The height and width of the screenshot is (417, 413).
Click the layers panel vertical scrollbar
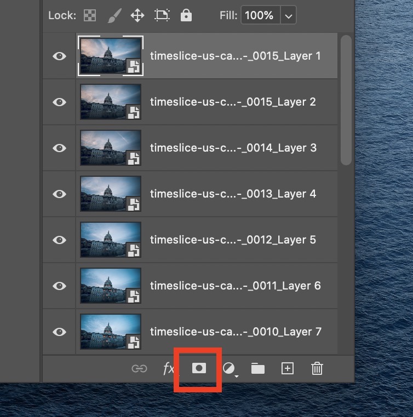click(x=346, y=100)
